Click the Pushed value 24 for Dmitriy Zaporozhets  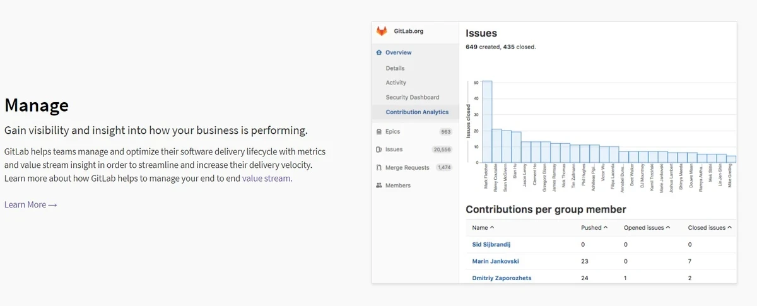point(585,278)
